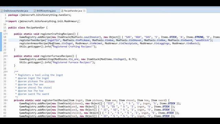Click the "ADA" string on line 18
The width and height of the screenshot is (220, 124).
tap(138, 37)
